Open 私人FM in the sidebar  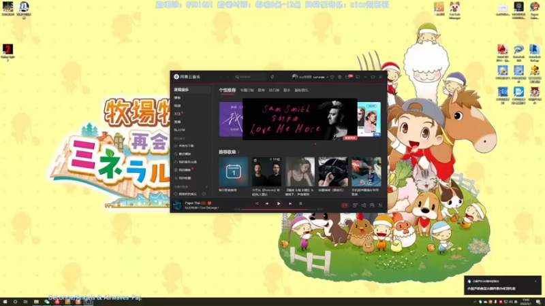pyautogui.click(x=179, y=130)
